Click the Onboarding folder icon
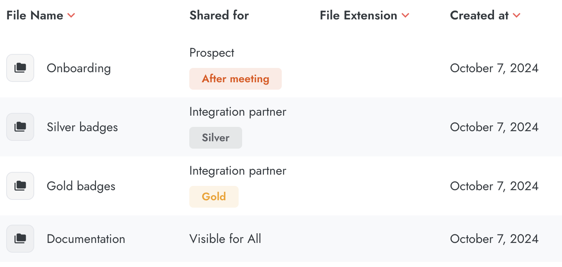This screenshot has height=267, width=562. [x=20, y=68]
